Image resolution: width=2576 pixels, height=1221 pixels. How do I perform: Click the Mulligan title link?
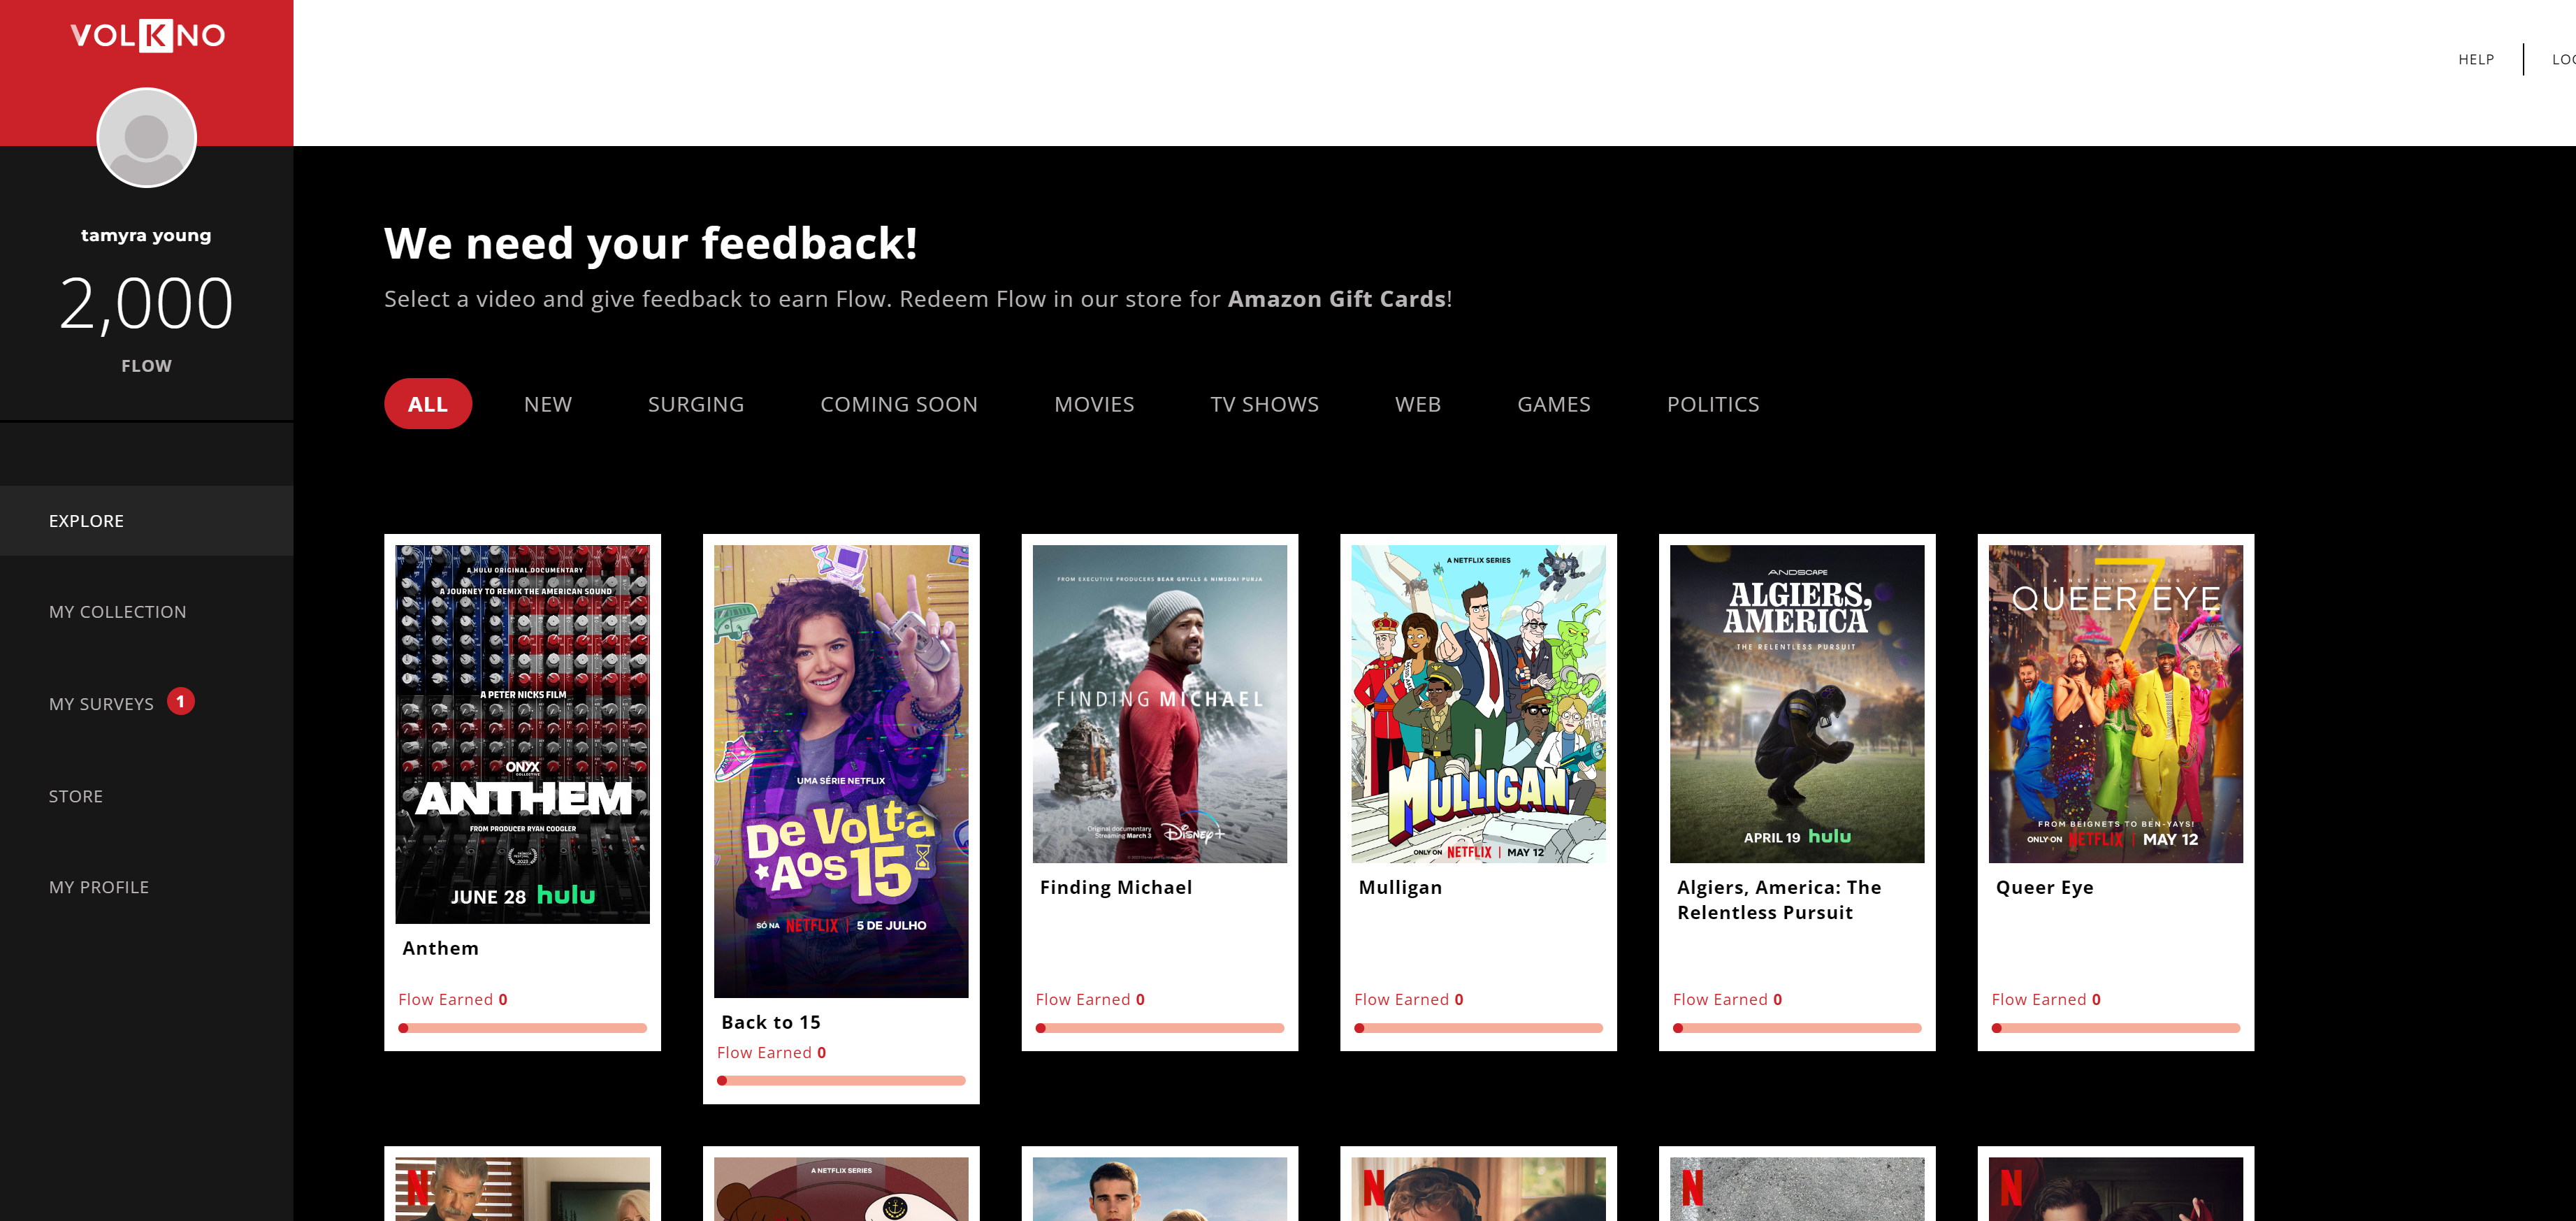click(x=1399, y=887)
